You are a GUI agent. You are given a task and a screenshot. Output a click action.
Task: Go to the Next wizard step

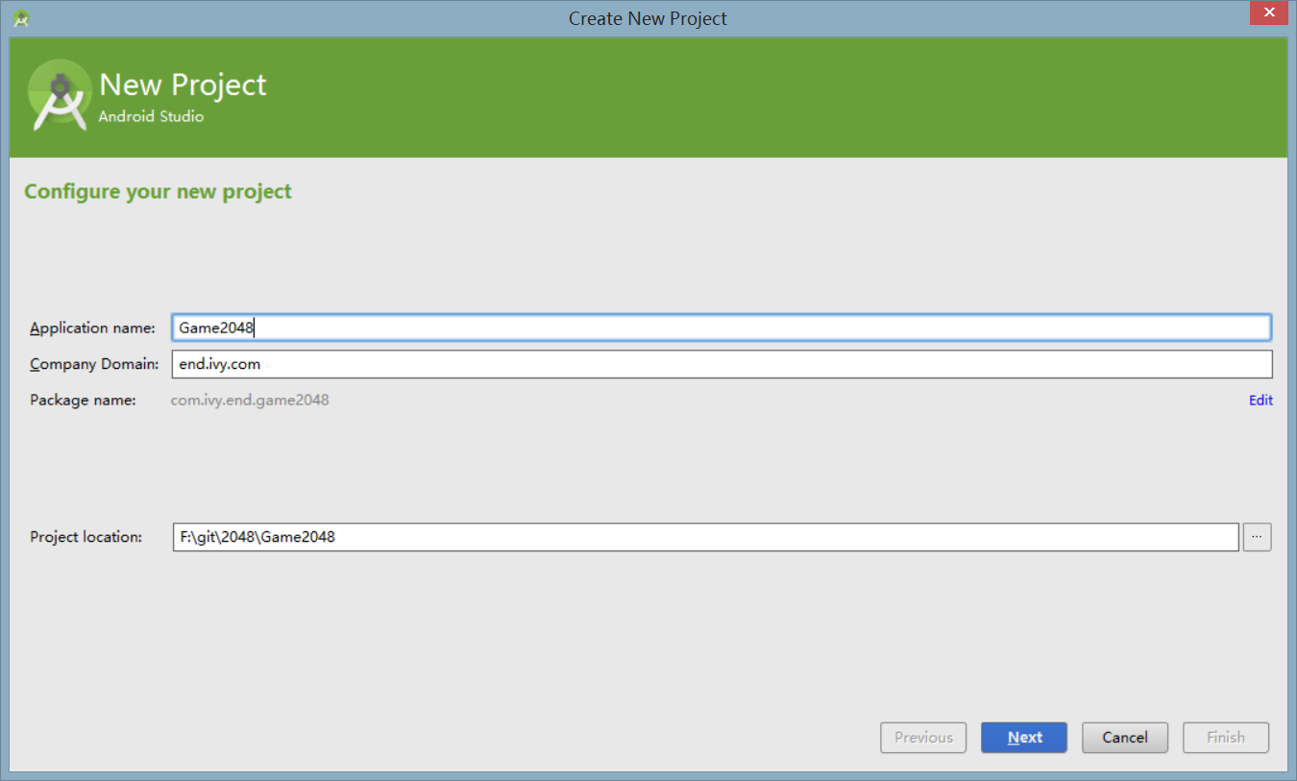coord(1024,738)
